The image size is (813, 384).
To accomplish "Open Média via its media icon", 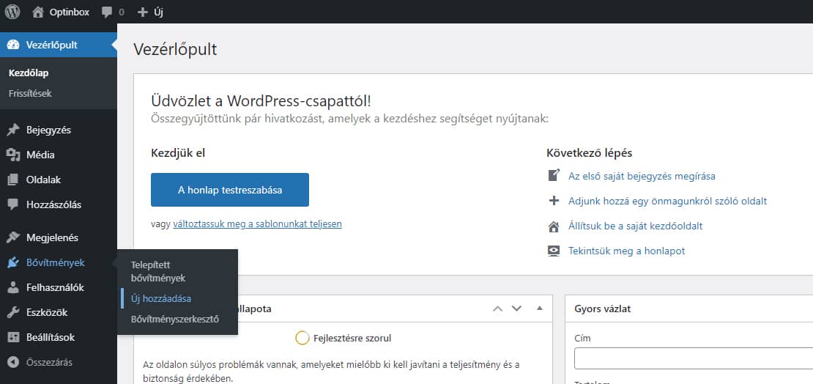I will tap(13, 155).
